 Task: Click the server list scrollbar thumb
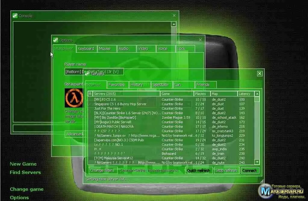point(257,99)
